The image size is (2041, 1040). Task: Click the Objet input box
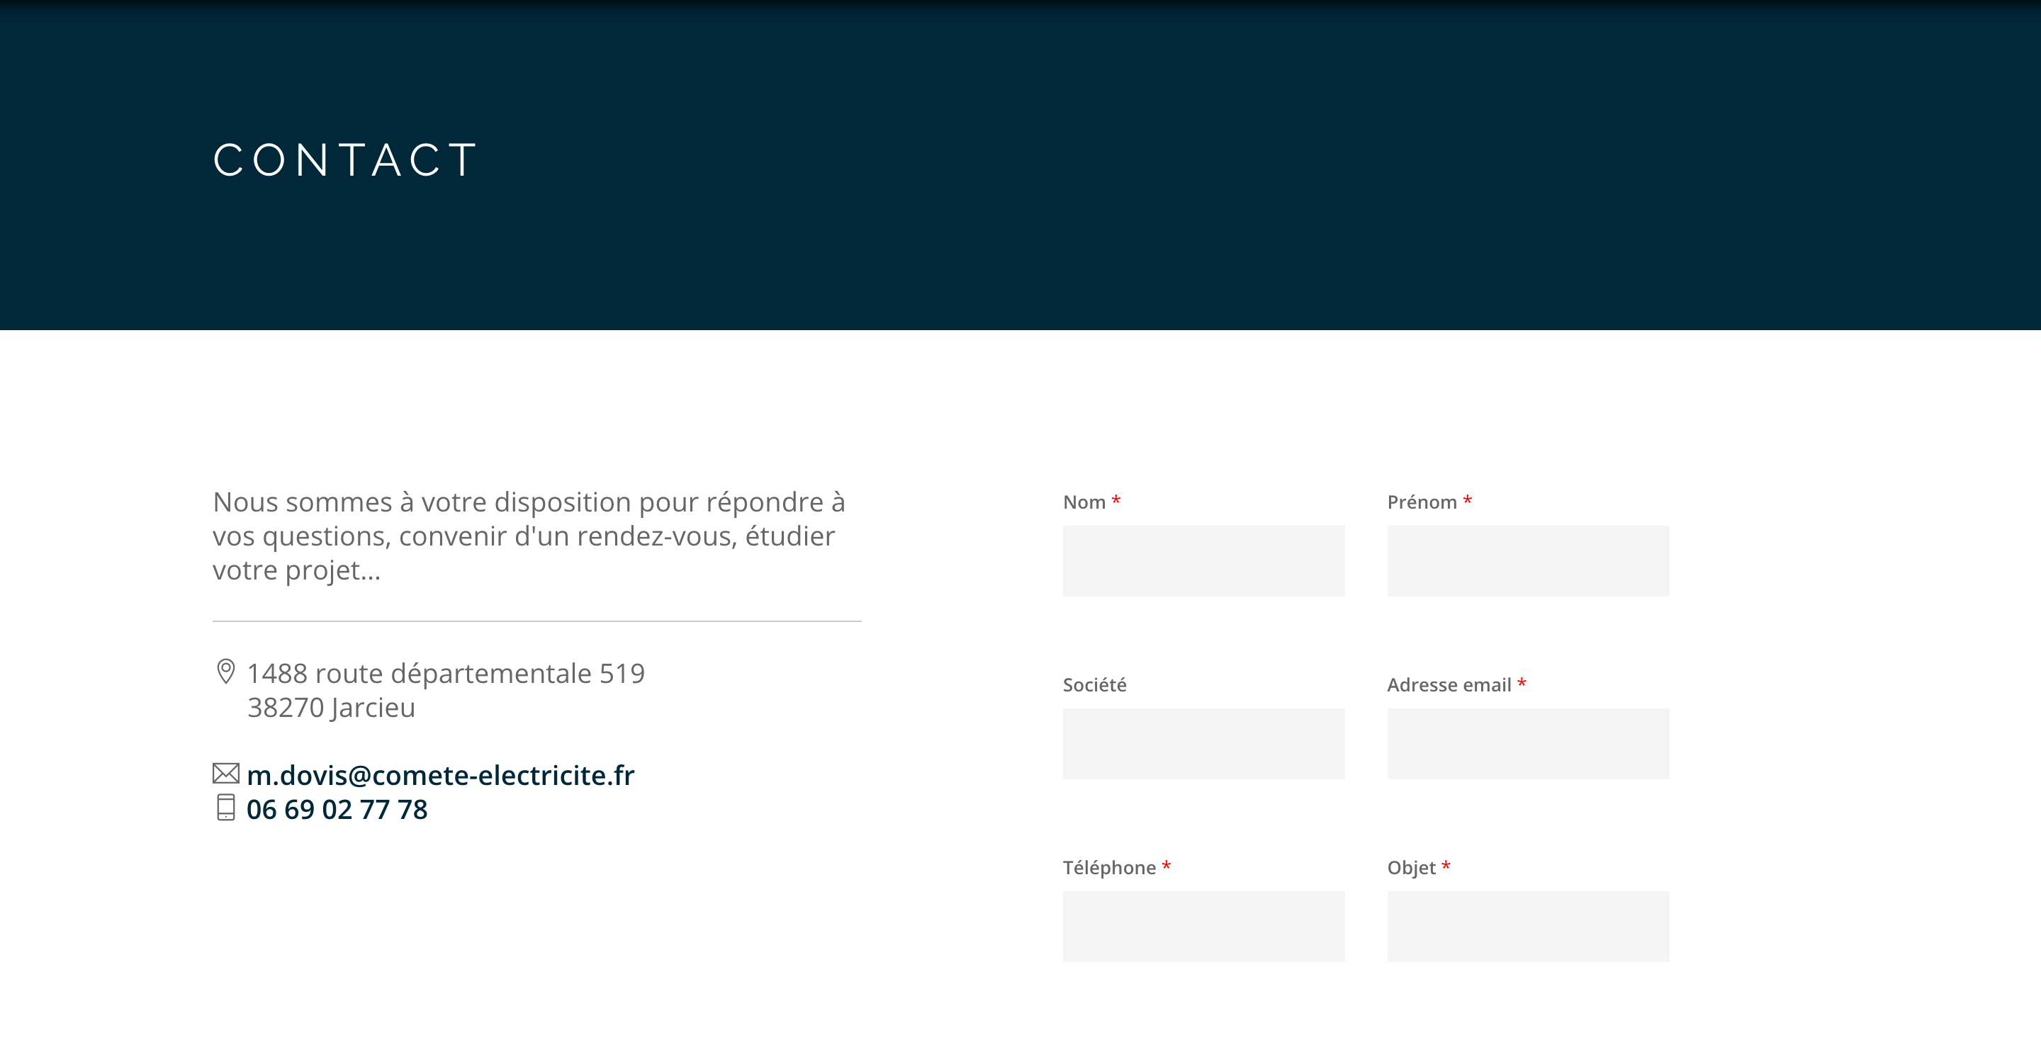(x=1528, y=927)
